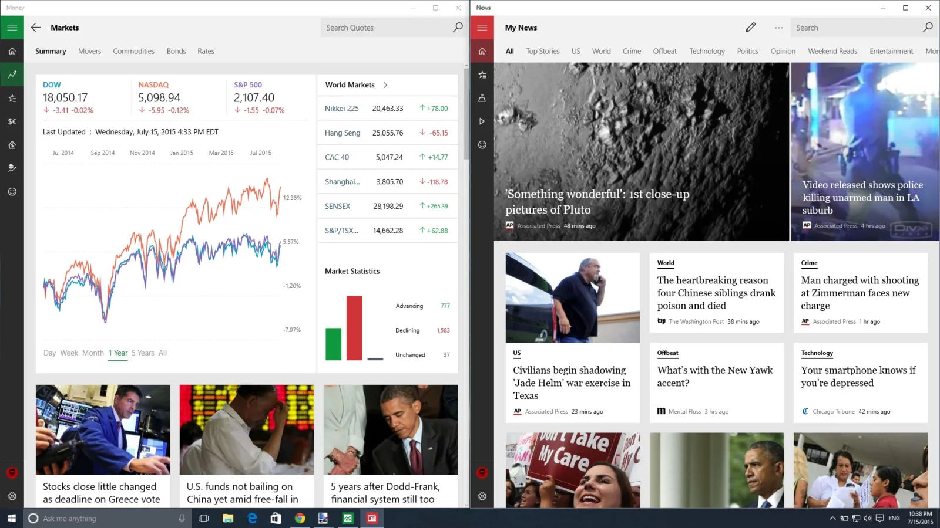Screen dimensions: 940x528
Task: Open Microsoft Edge from the taskbar
Action: (252, 518)
